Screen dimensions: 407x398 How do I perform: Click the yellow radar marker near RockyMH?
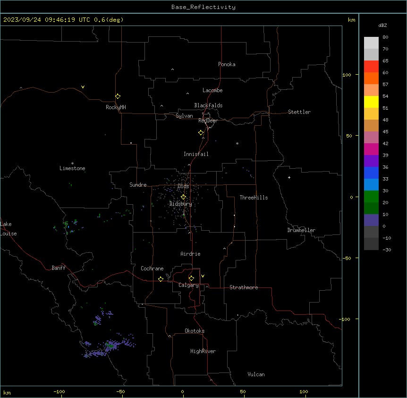[118, 96]
